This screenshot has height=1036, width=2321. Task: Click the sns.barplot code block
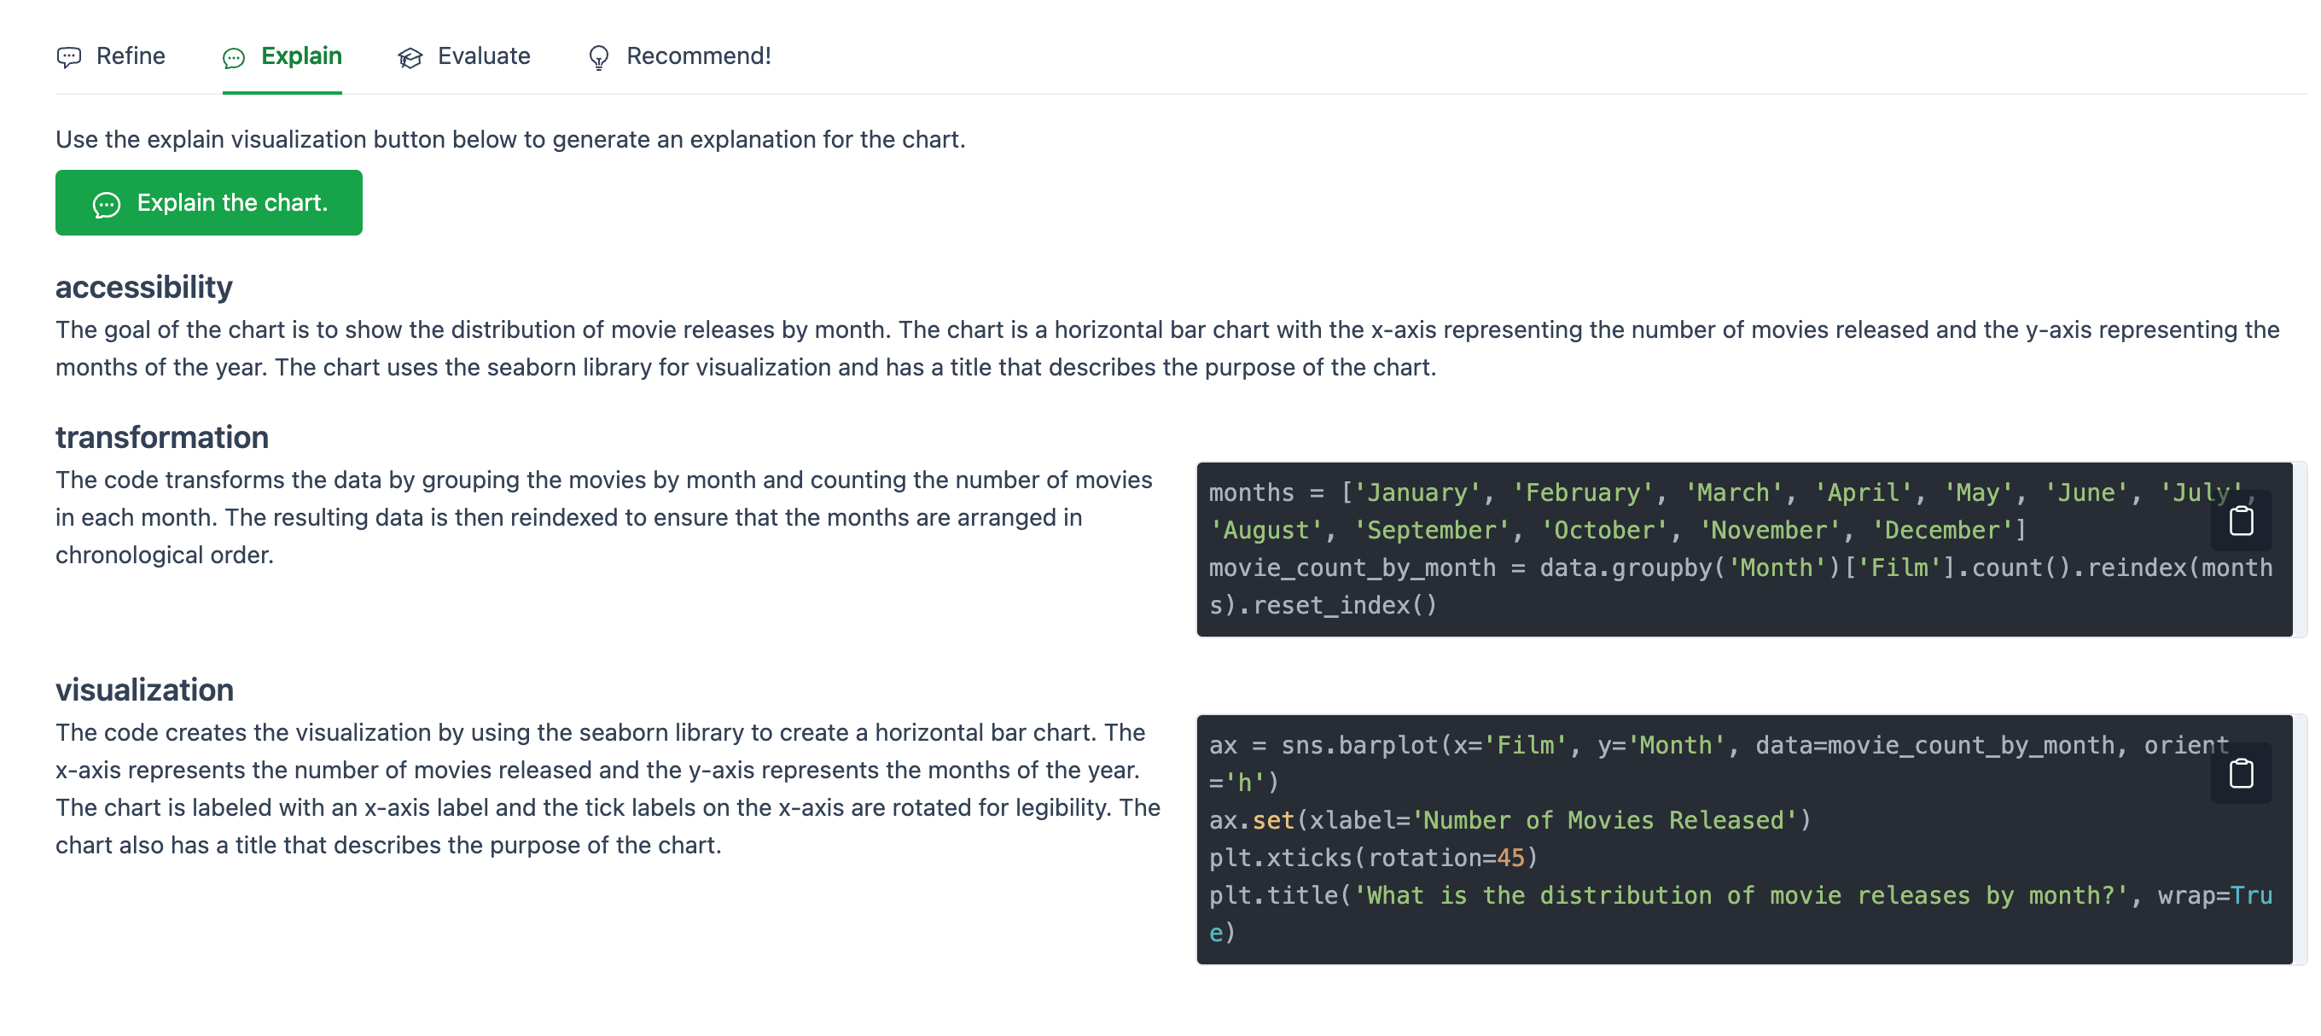1712,838
